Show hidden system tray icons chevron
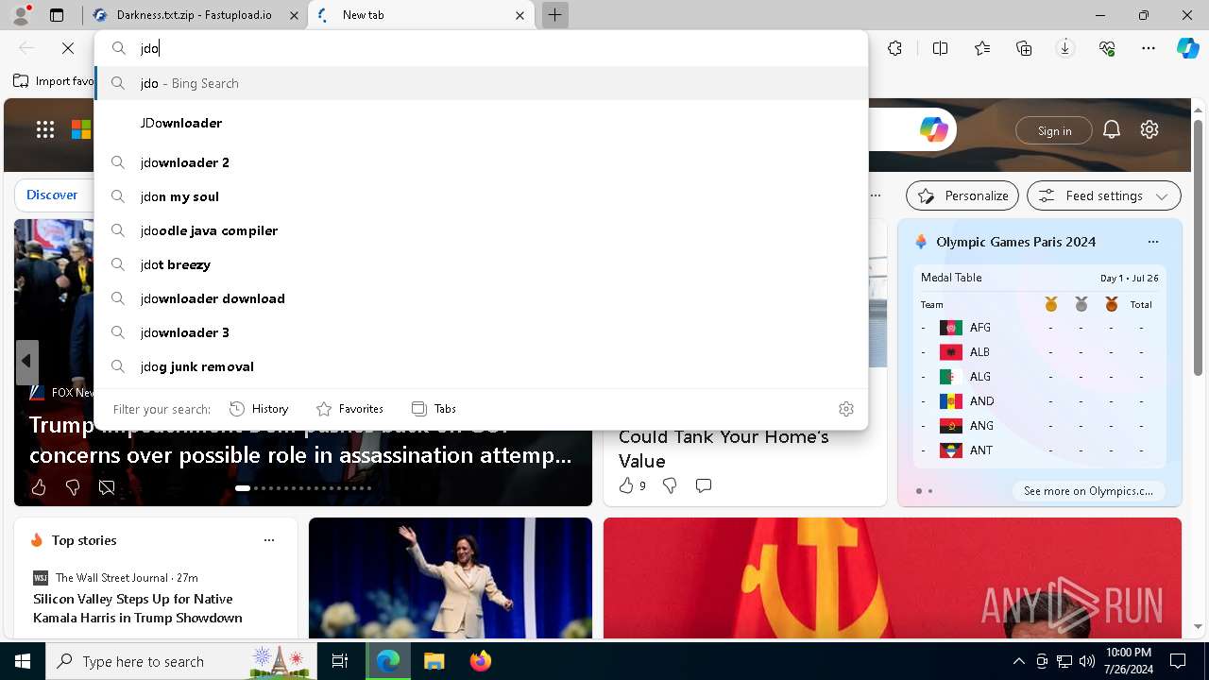The width and height of the screenshot is (1209, 680). point(1018,661)
